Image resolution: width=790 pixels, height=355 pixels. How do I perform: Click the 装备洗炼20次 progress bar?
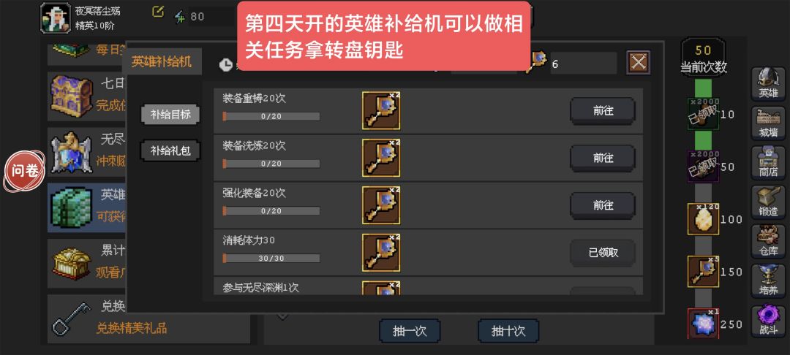pos(271,164)
